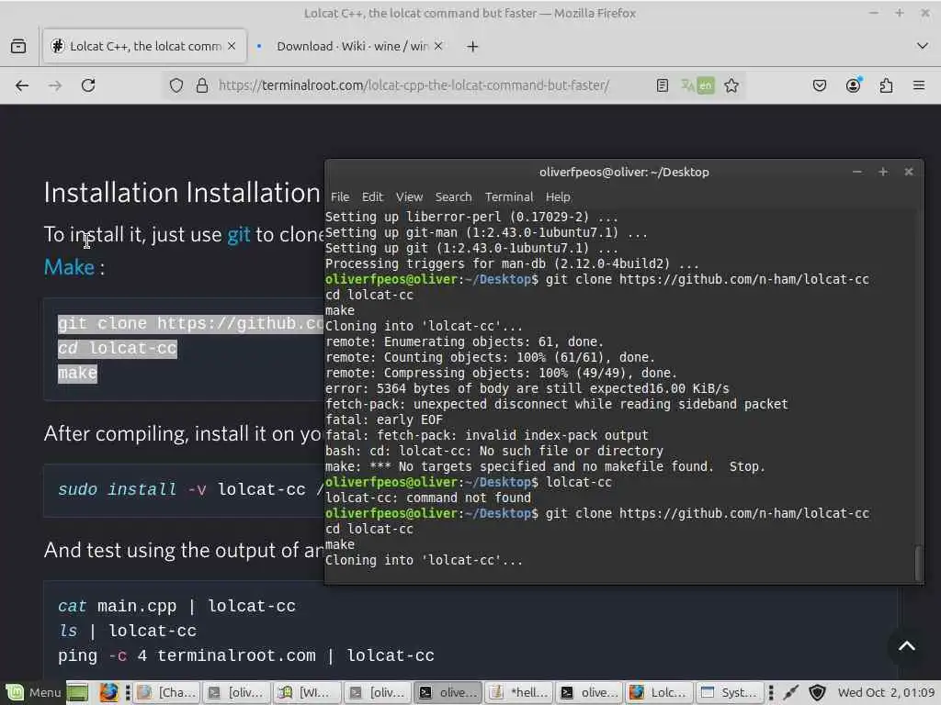Open the terminal View menu

409,196
